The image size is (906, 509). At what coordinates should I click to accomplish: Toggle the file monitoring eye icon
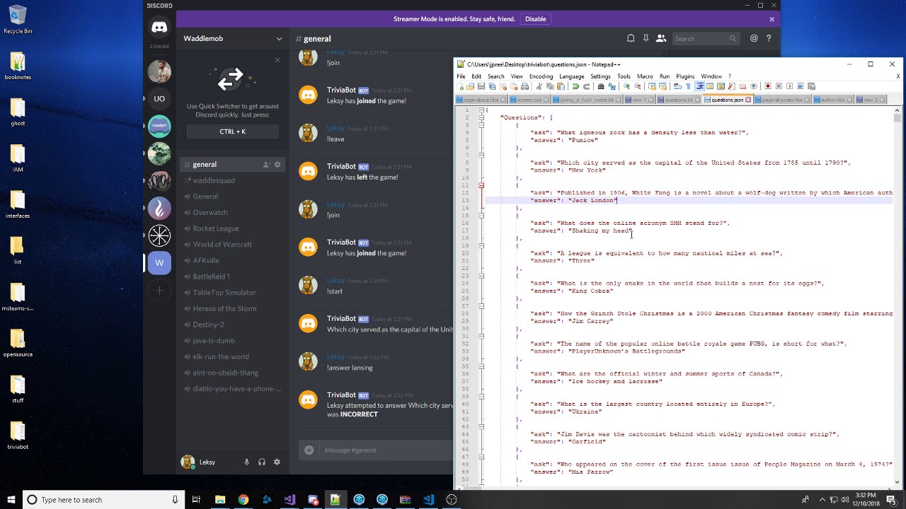(753, 86)
